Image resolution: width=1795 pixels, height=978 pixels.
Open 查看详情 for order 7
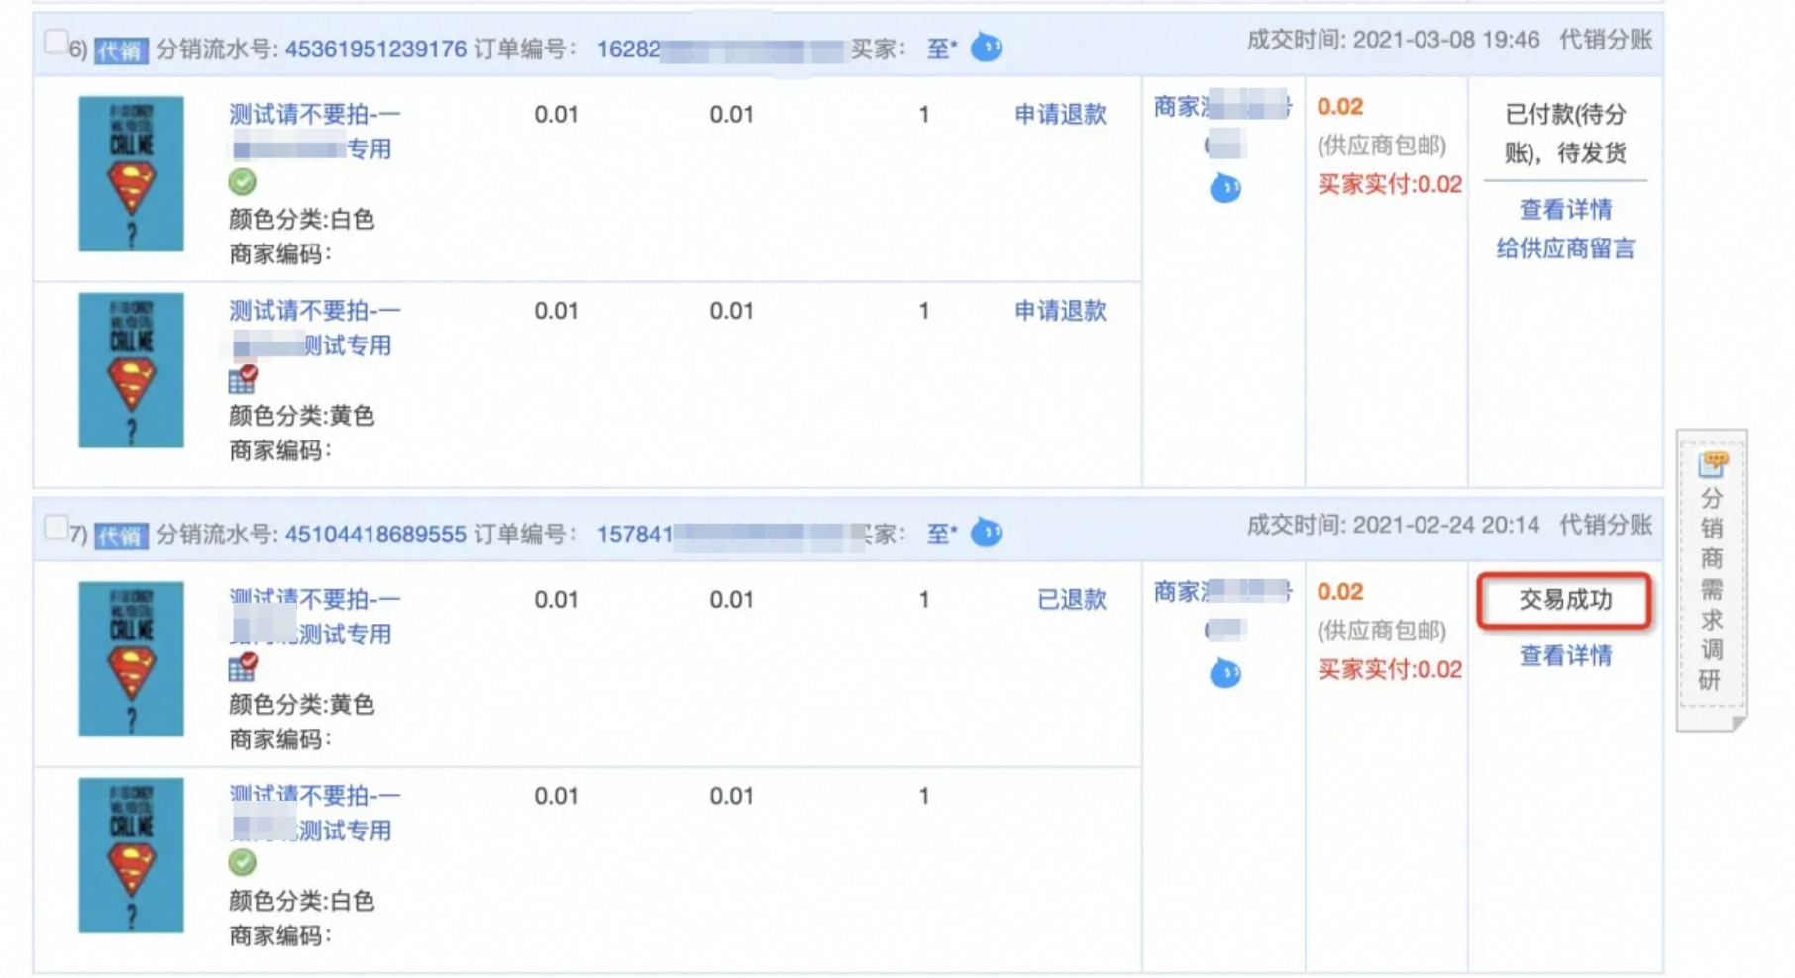click(x=1565, y=655)
